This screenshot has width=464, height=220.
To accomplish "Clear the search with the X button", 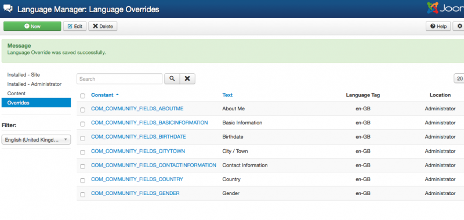I will (x=187, y=79).
